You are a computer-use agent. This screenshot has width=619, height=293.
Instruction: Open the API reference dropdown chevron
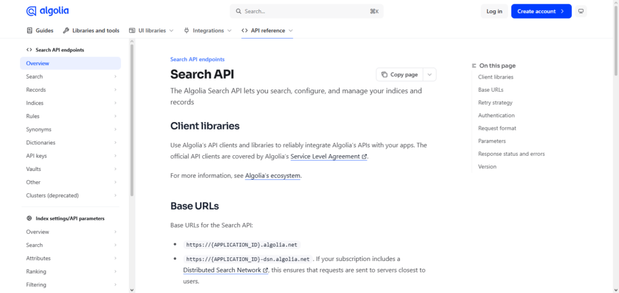tap(291, 30)
